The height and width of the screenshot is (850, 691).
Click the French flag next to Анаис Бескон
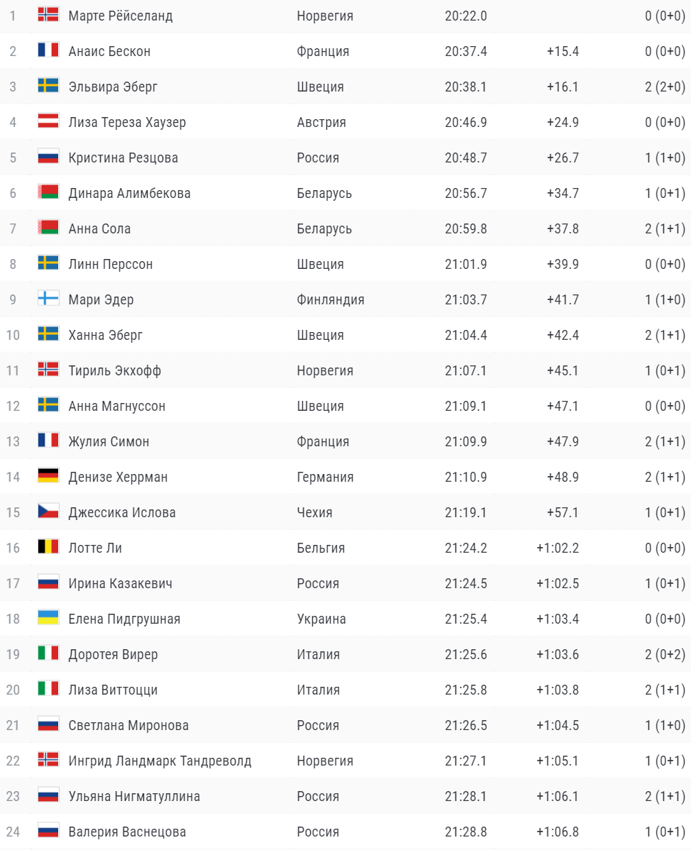(48, 50)
